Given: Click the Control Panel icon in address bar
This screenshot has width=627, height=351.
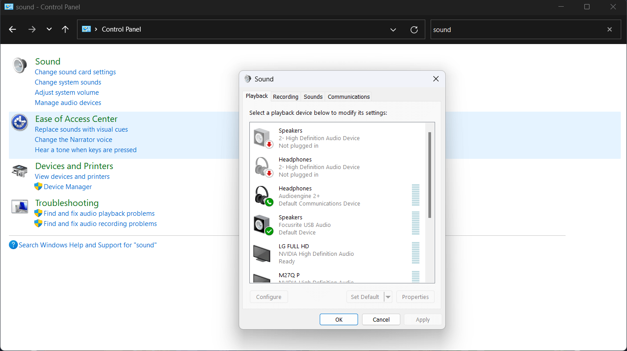Looking at the screenshot, I should 86,29.
